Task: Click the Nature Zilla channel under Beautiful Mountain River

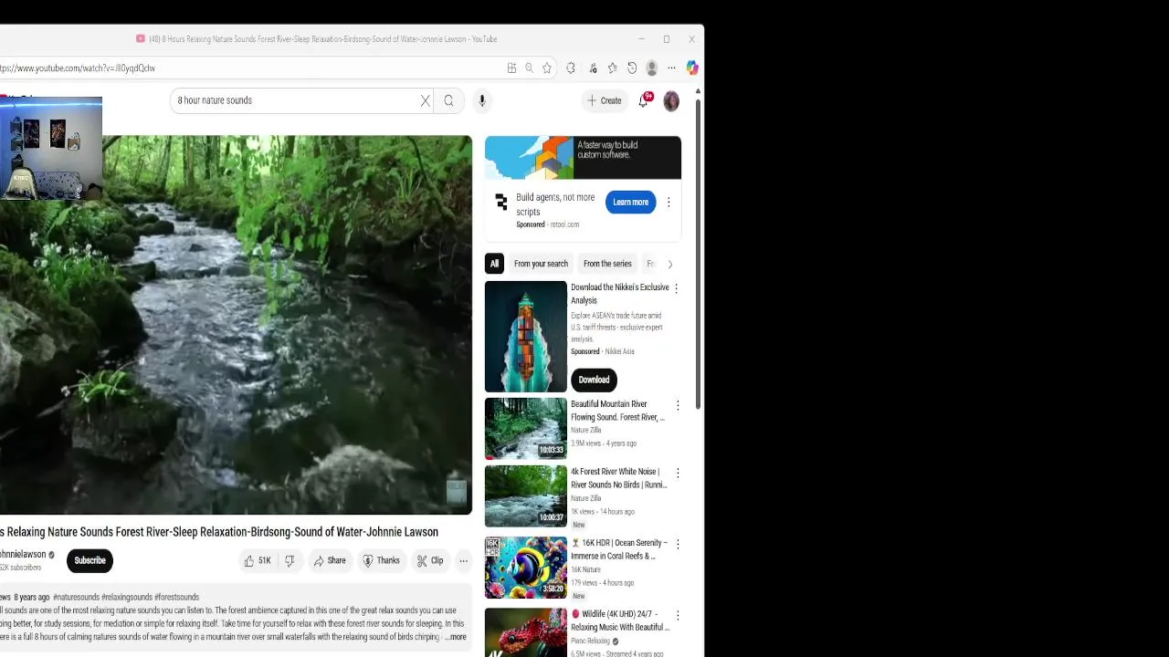Action: [x=586, y=431]
